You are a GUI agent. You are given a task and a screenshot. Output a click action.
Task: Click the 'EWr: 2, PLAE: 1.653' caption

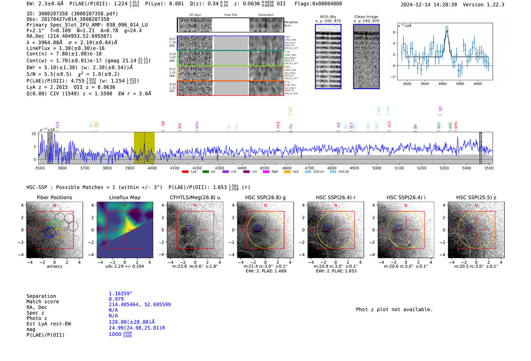(336, 271)
